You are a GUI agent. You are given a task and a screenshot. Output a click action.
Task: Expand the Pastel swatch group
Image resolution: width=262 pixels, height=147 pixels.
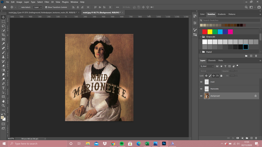pos(201,52)
